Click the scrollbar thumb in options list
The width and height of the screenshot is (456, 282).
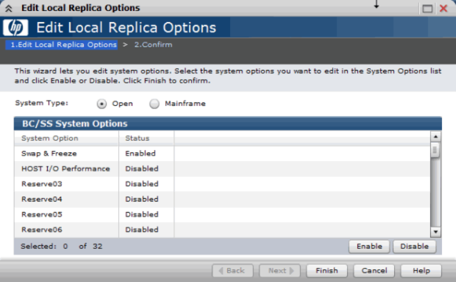tap(435, 150)
